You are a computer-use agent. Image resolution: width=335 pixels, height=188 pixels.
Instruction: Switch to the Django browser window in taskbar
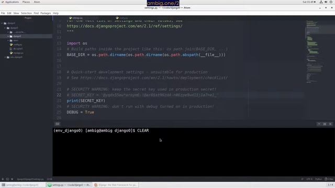coord(116,185)
